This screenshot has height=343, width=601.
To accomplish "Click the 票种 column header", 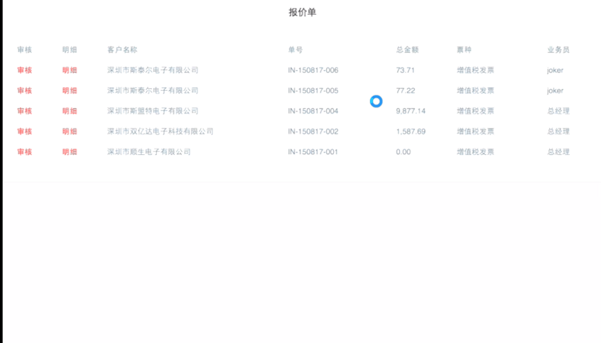I will [x=464, y=50].
